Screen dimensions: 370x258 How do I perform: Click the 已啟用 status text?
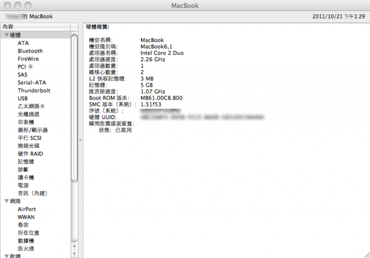tap(123, 130)
